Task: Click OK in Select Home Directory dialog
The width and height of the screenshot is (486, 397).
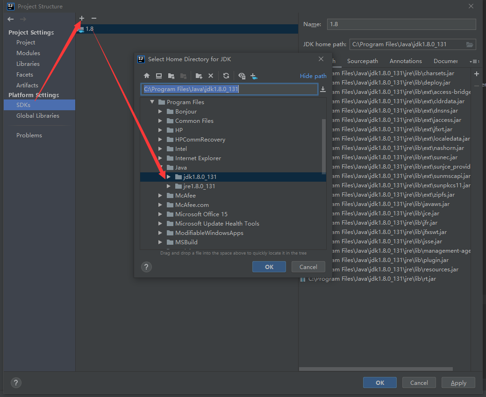Action: [x=269, y=267]
